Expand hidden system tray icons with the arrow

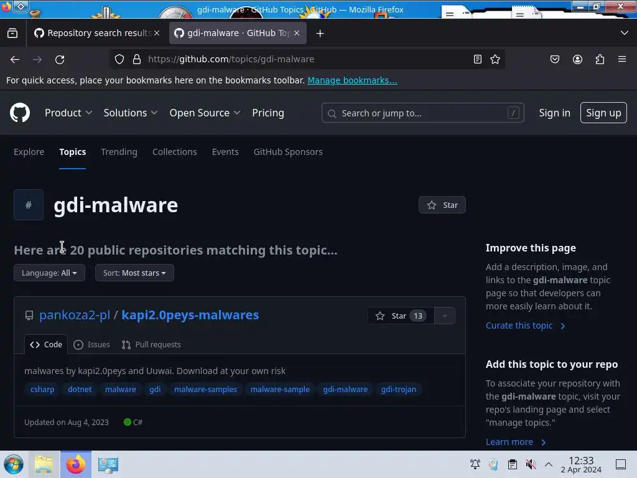coord(549,464)
